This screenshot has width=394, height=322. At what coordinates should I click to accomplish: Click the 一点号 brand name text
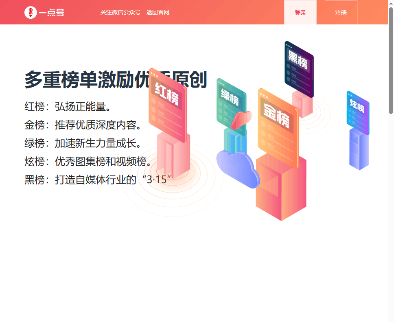[x=52, y=13]
